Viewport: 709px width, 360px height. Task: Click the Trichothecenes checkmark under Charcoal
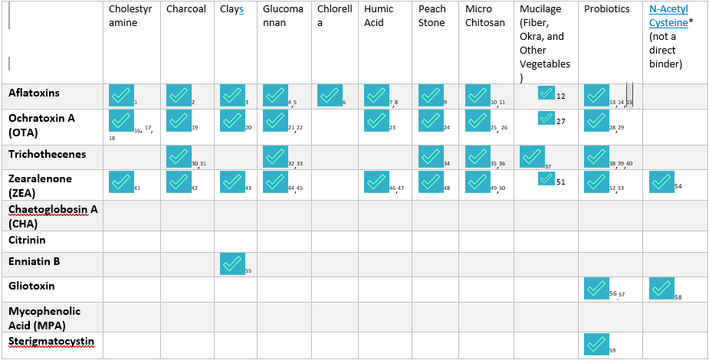pos(179,157)
